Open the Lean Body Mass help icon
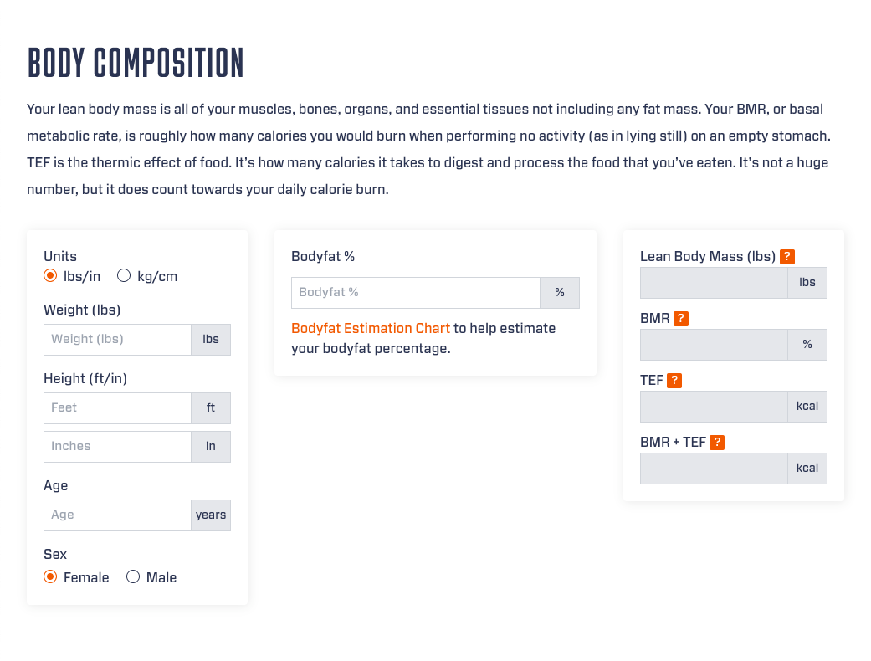The height and width of the screenshot is (661, 871). click(x=787, y=257)
